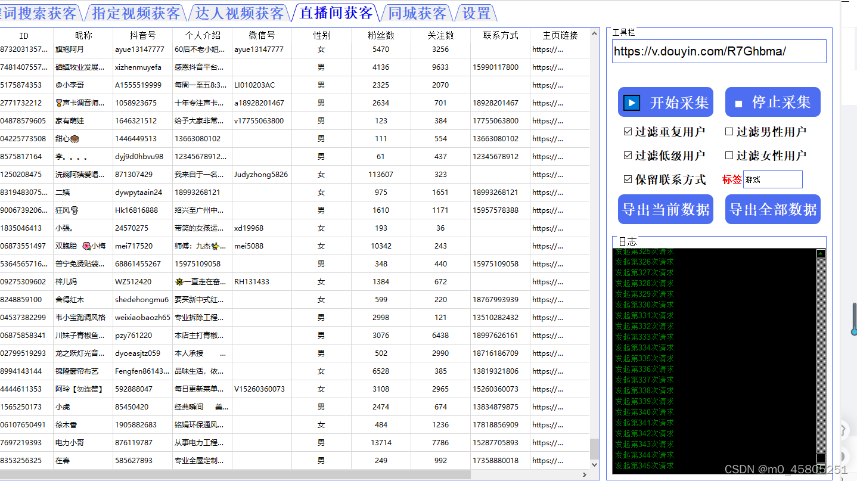
Task: Click the 关注数 column header
Action: point(441,35)
